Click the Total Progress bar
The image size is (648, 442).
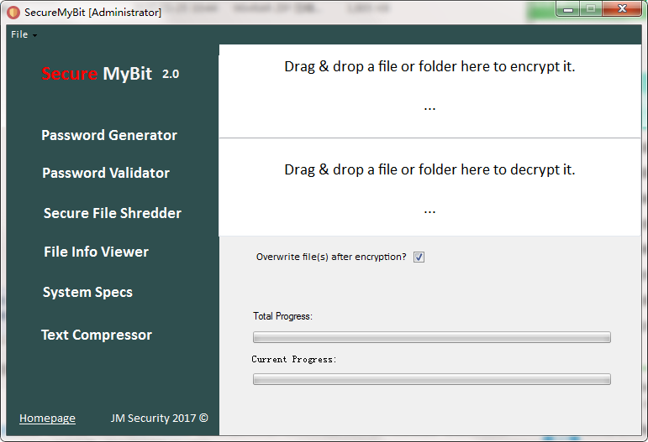[431, 337]
